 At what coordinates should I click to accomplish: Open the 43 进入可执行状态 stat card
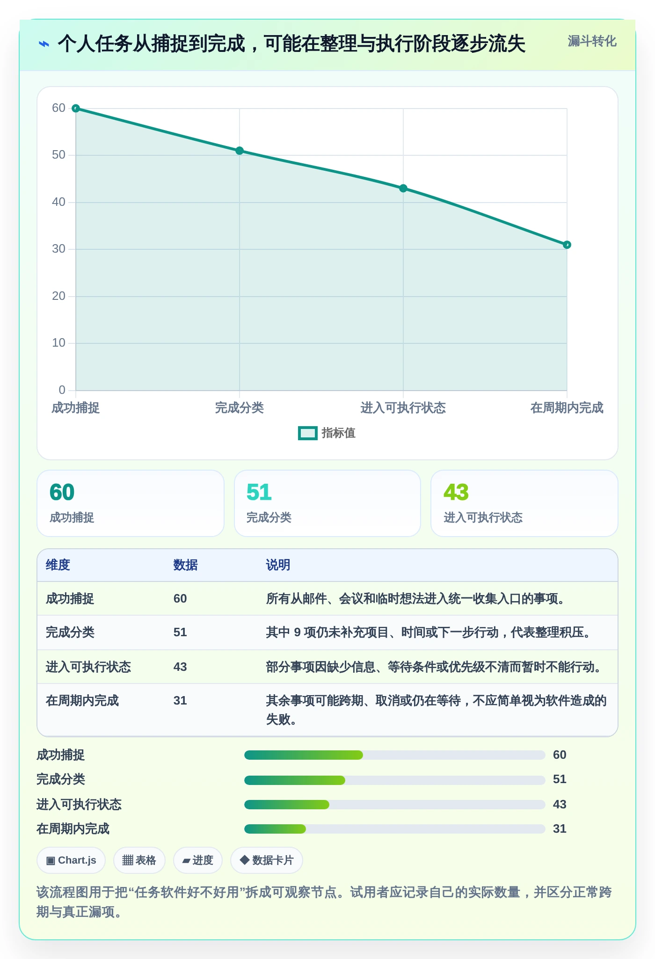click(524, 503)
